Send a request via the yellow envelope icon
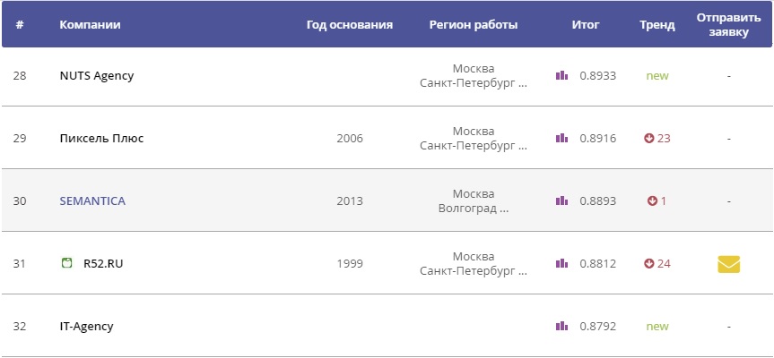The height and width of the screenshot is (358, 774). click(728, 264)
